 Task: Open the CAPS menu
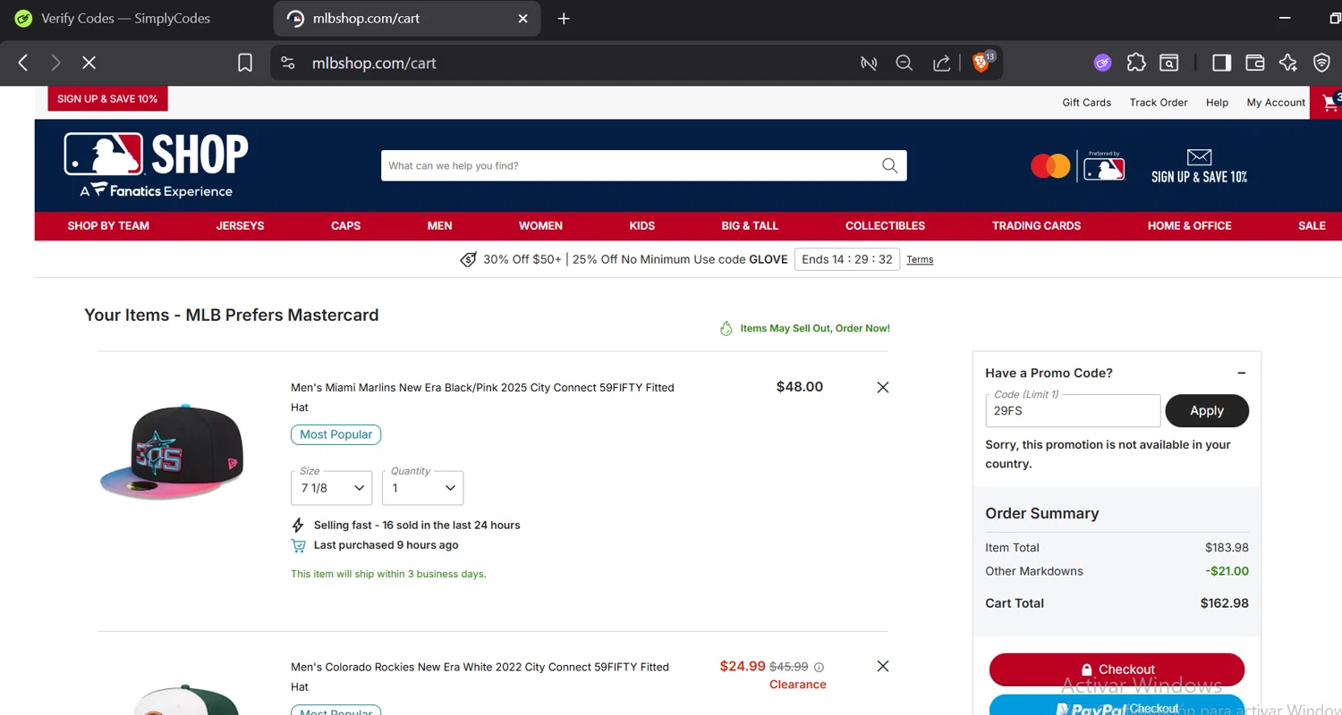(345, 226)
